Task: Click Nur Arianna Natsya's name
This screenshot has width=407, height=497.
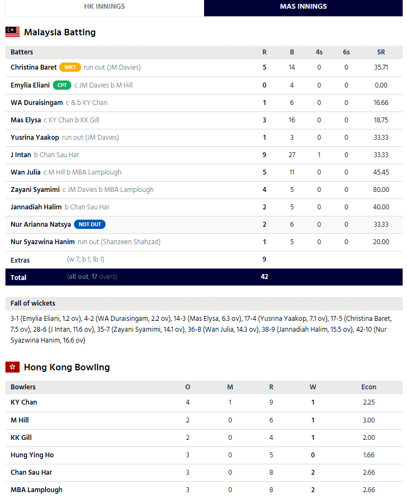Action: pos(40,224)
